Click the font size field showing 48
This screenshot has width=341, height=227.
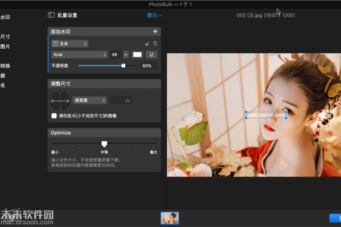coord(117,54)
